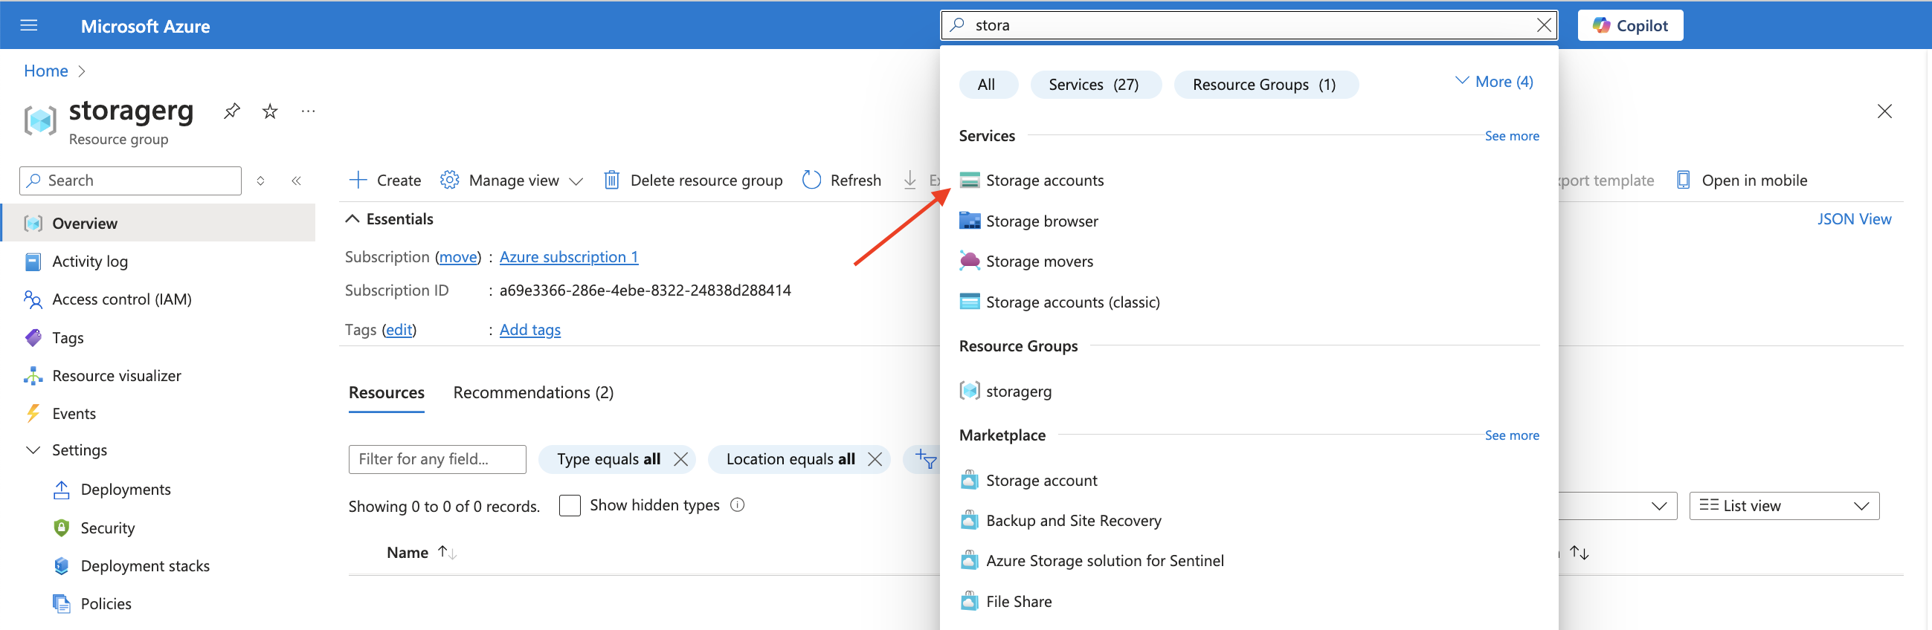Toggle expand/collapse arrows next to sidebar search

click(260, 181)
